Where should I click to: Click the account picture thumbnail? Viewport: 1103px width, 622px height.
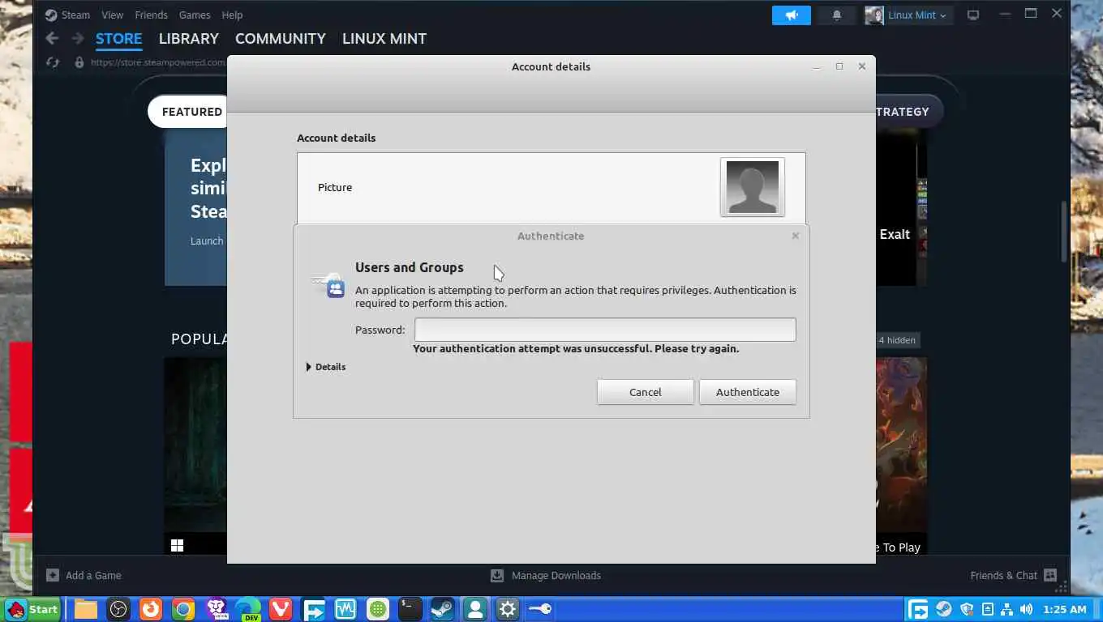click(753, 187)
